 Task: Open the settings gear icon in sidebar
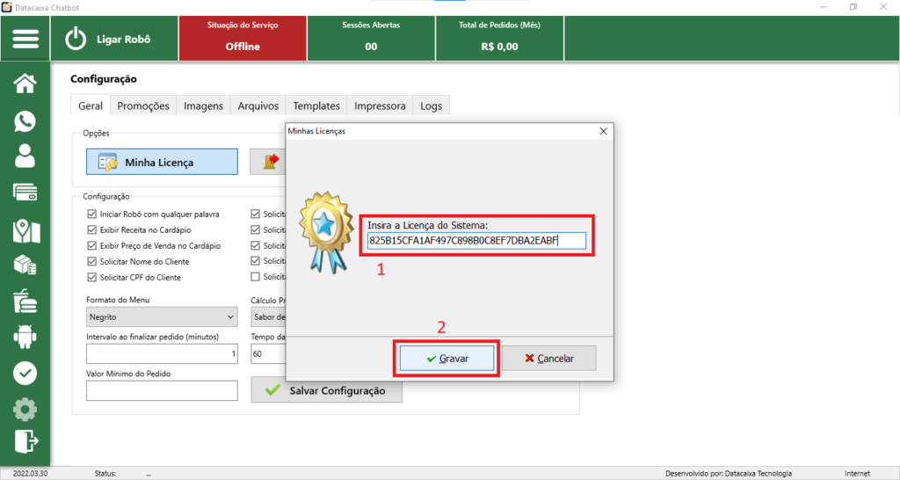click(x=25, y=409)
